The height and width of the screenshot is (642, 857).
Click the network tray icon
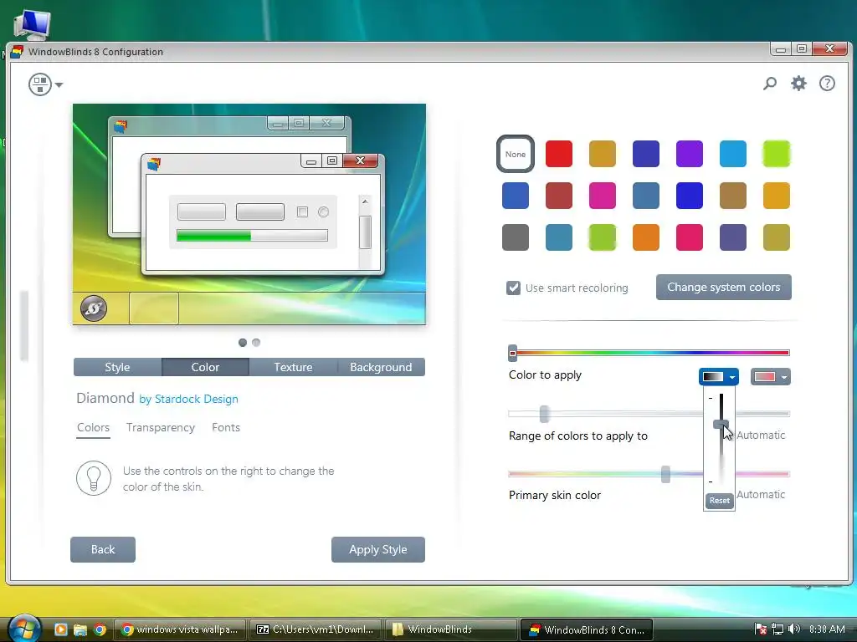pos(777,629)
